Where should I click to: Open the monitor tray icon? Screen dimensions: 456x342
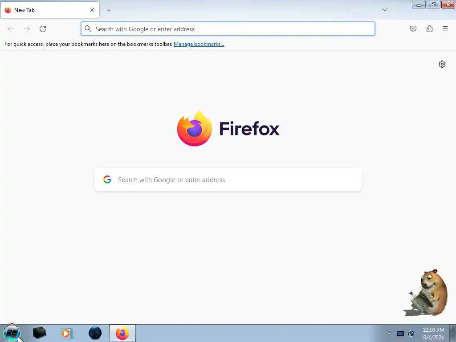pos(400,334)
